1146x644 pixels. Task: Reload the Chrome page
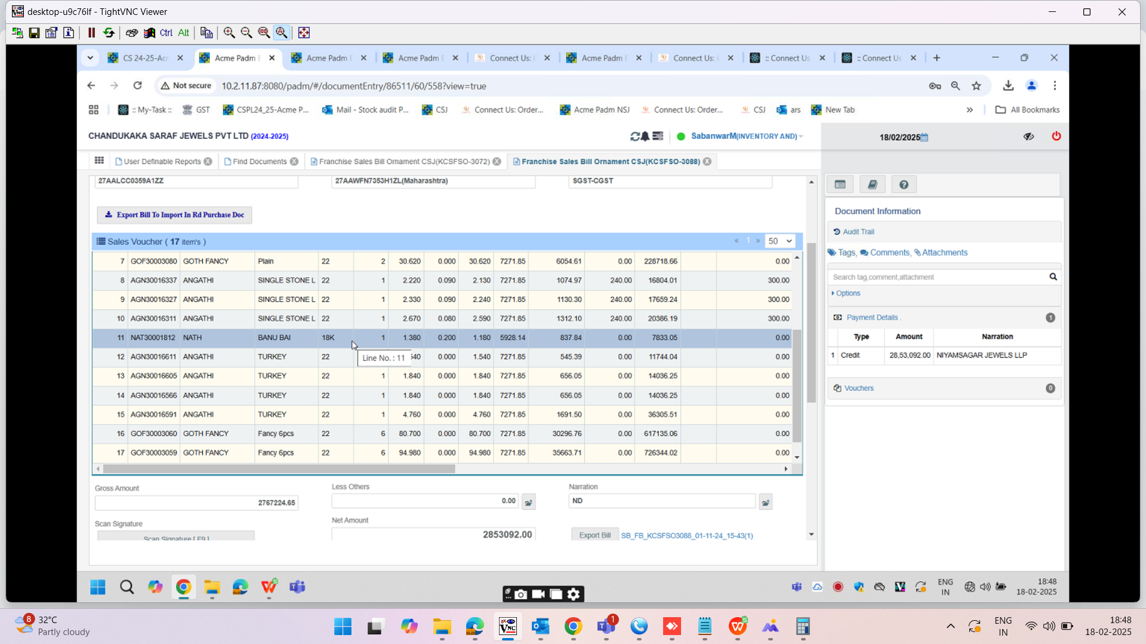coord(137,86)
